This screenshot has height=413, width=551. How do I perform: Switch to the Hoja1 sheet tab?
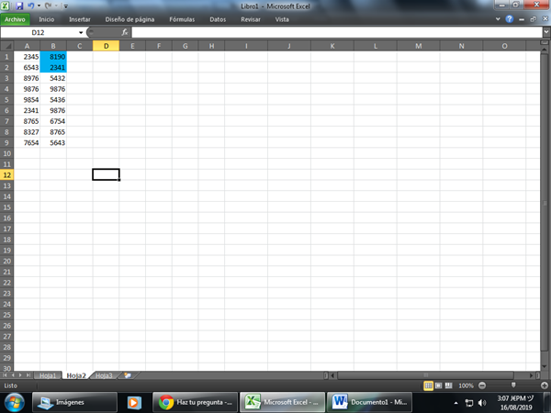48,375
